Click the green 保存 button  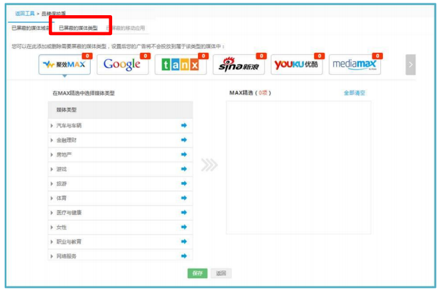click(x=197, y=273)
